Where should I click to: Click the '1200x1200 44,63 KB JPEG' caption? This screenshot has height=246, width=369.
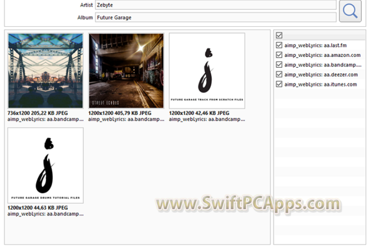click(37, 208)
